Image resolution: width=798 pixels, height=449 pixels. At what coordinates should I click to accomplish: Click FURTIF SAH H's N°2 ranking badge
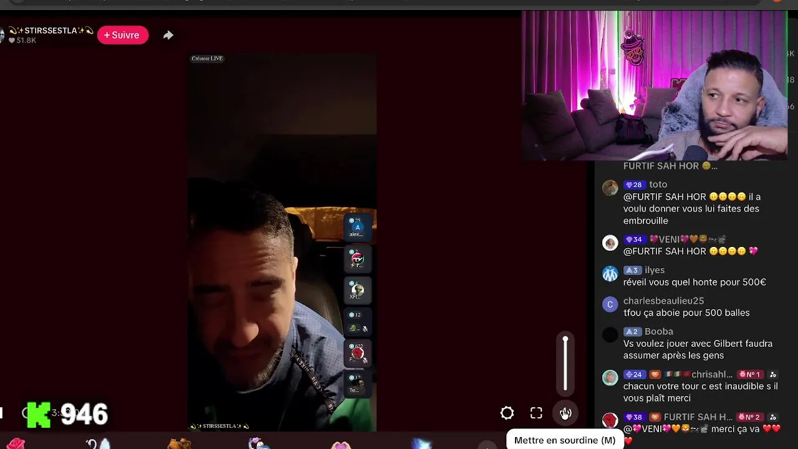tap(749, 417)
